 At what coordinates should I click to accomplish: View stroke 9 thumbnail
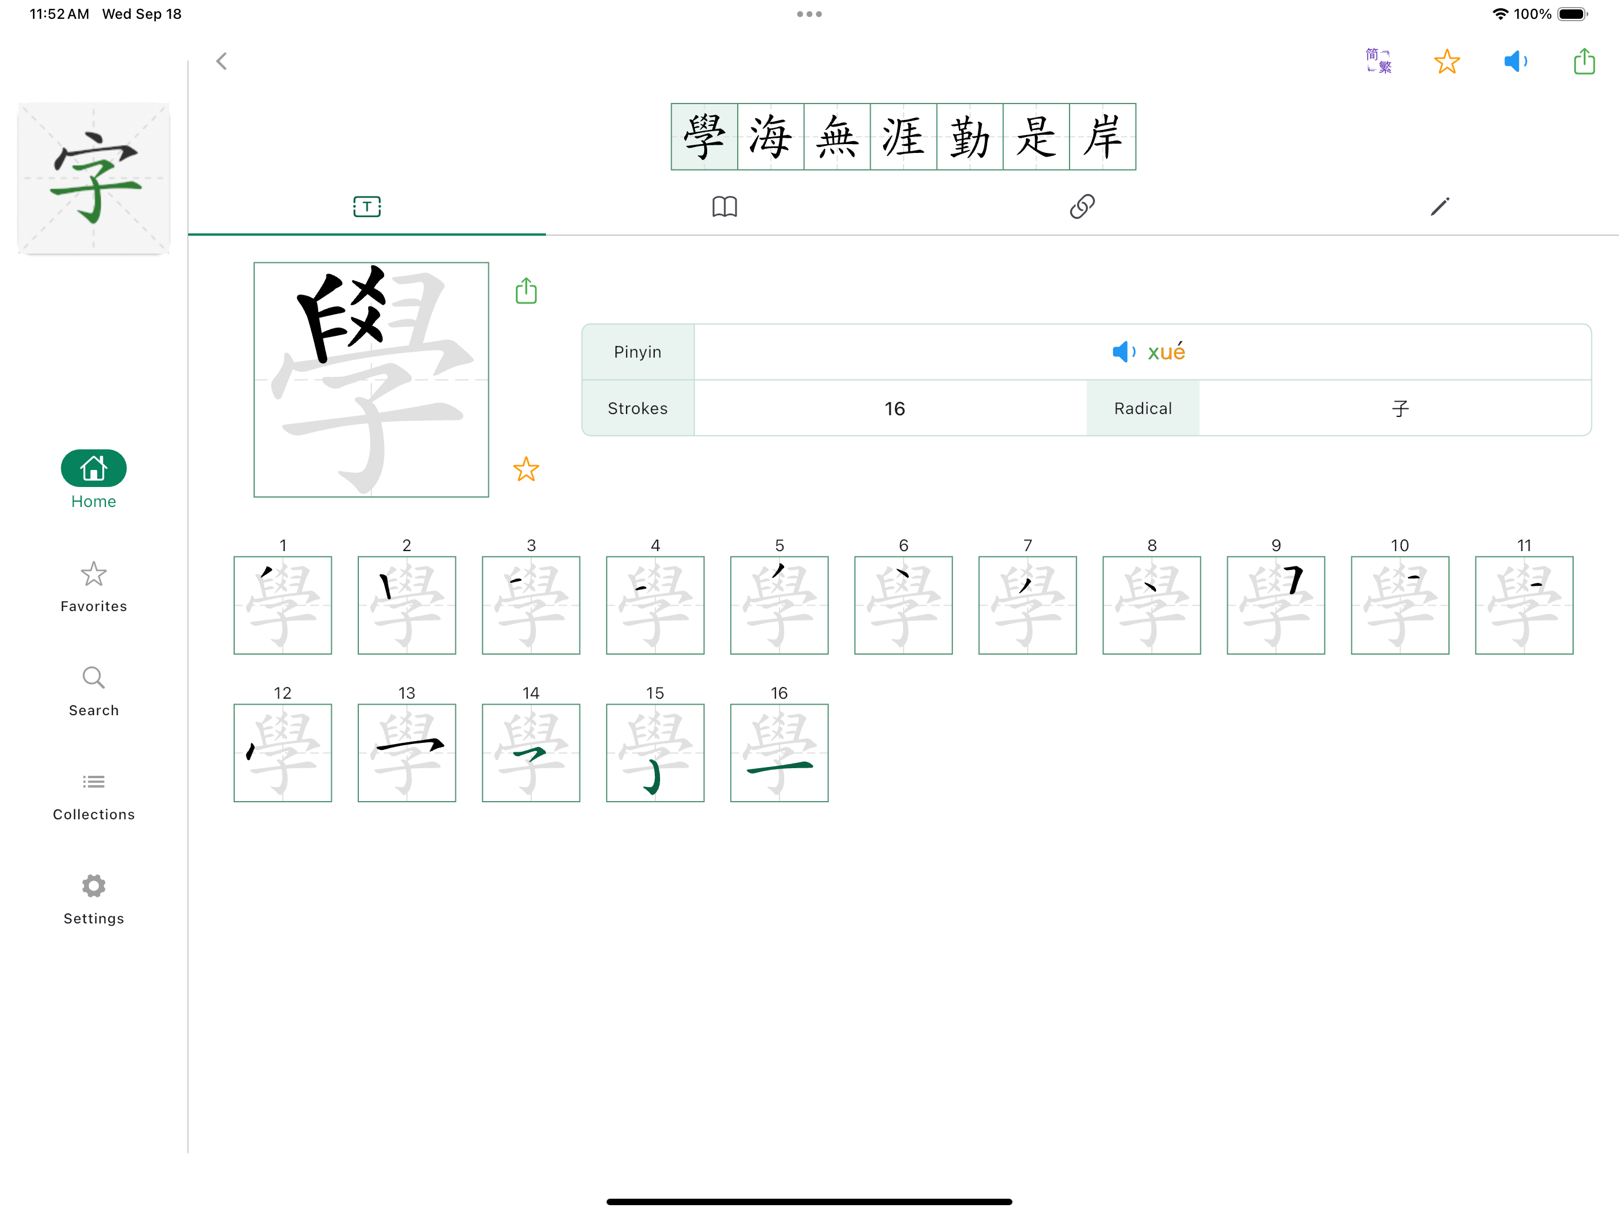(x=1276, y=605)
